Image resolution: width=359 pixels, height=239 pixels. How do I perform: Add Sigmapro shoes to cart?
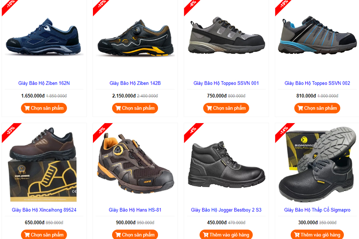(318, 235)
